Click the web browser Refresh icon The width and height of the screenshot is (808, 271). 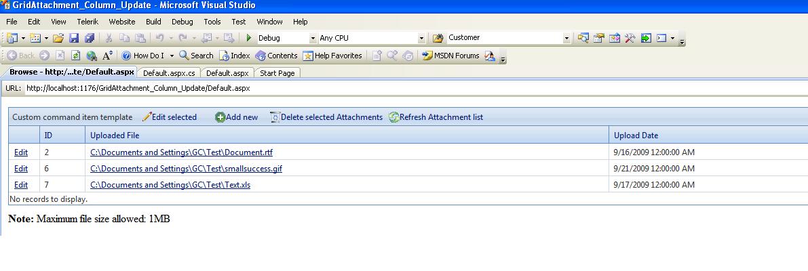[x=75, y=56]
